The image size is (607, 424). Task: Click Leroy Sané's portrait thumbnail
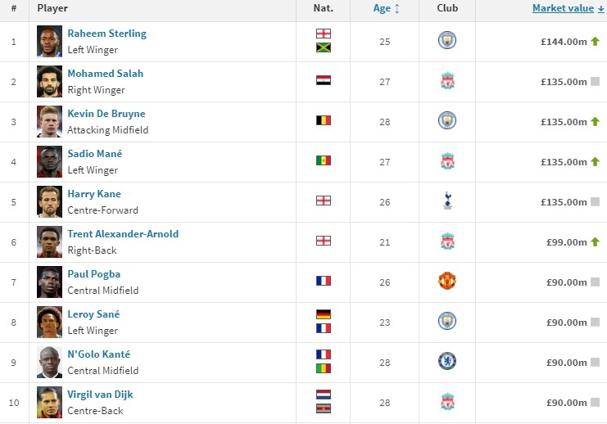click(x=49, y=322)
